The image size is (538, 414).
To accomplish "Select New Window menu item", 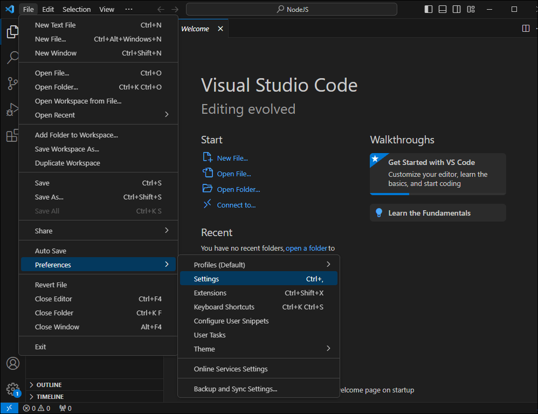I will (98, 53).
